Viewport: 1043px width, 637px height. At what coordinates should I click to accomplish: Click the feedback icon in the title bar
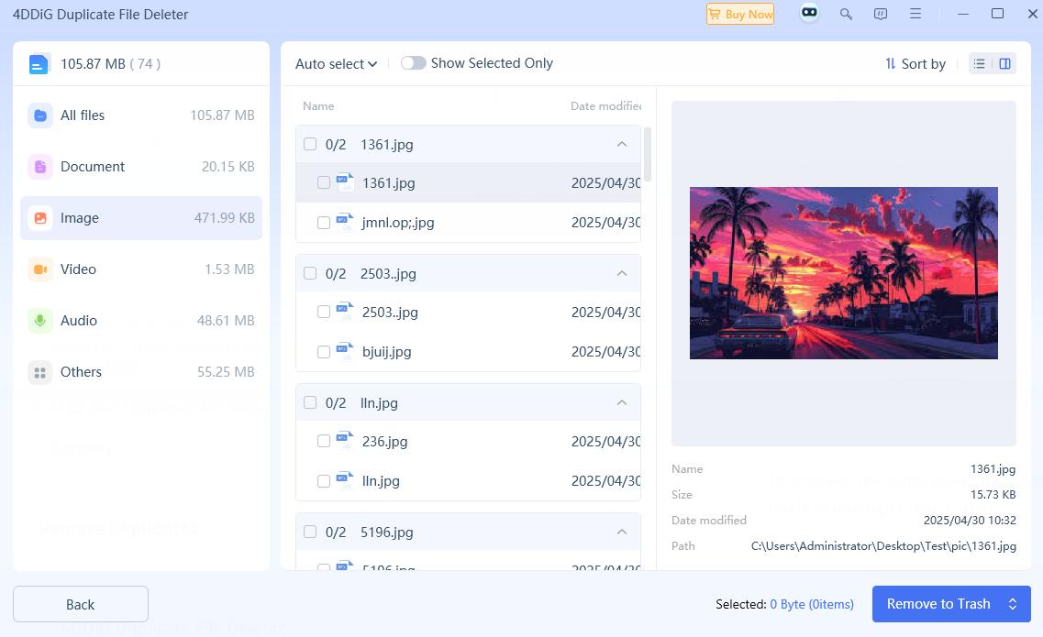point(881,14)
